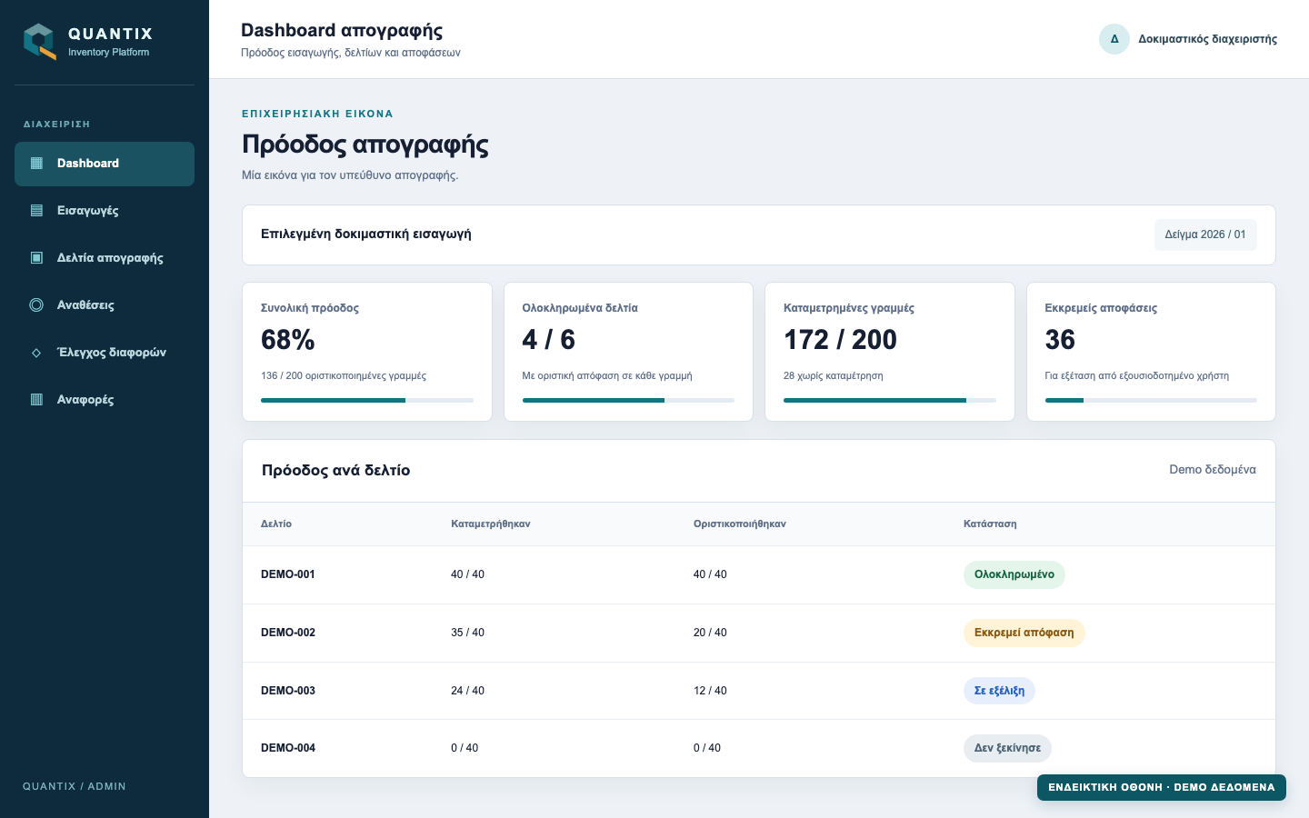Click the Ολοκληρωμένο status badge
Image resolution: width=1309 pixels, height=818 pixels.
[x=1014, y=574]
